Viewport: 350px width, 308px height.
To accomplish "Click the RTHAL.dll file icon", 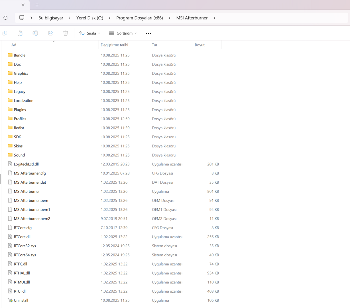I will pos(10,273).
